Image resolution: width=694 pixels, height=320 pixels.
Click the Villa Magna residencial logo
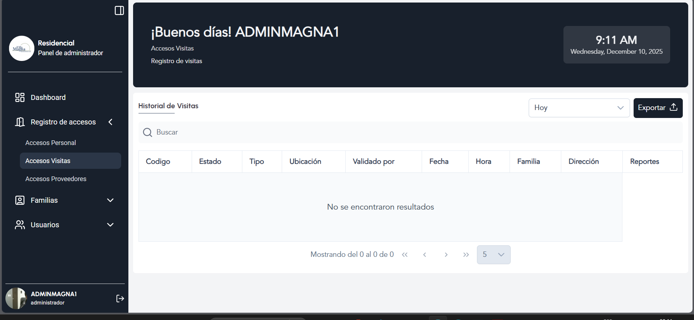pos(22,48)
